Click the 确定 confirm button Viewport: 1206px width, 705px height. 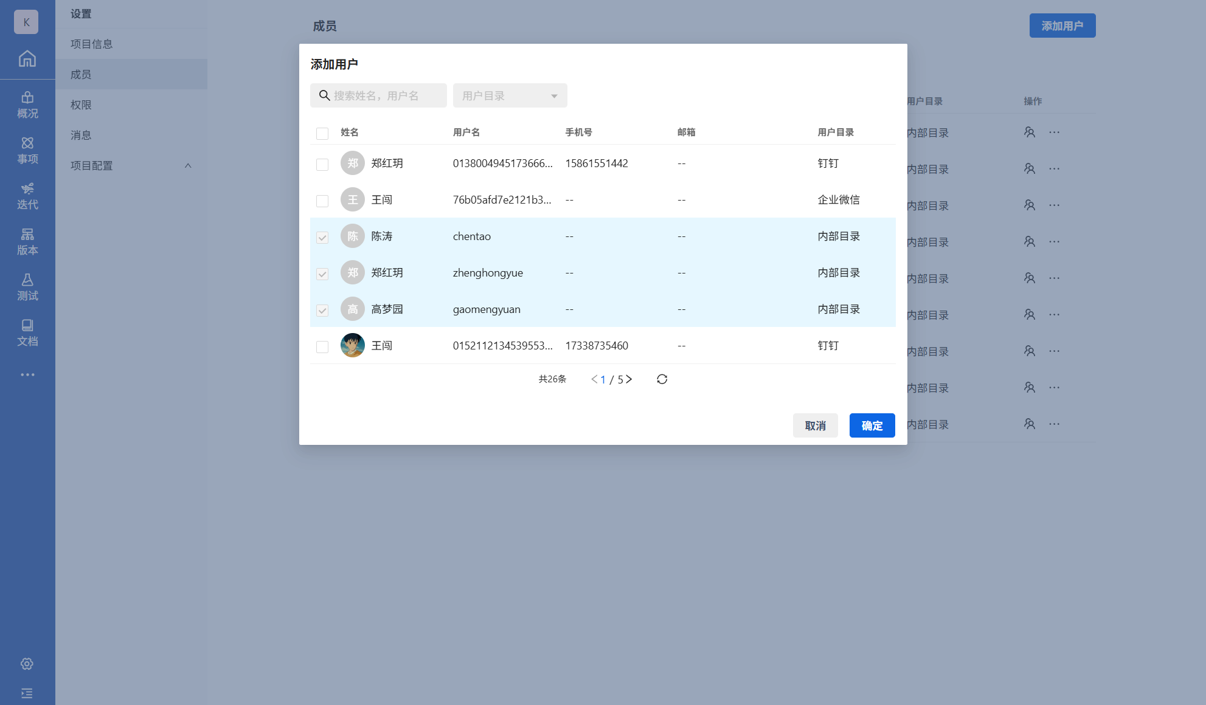pos(872,425)
